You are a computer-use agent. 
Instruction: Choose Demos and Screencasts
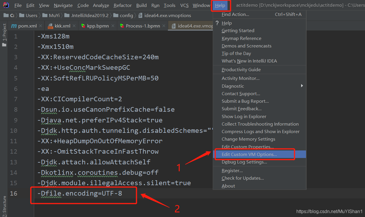[259, 46]
